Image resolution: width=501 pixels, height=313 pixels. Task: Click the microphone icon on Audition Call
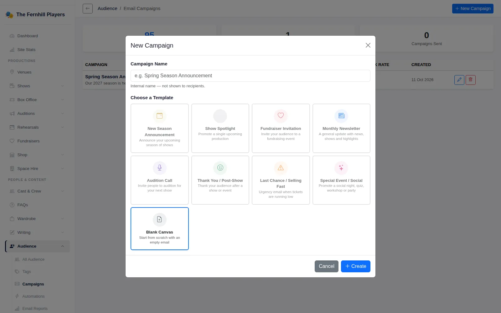(x=160, y=168)
